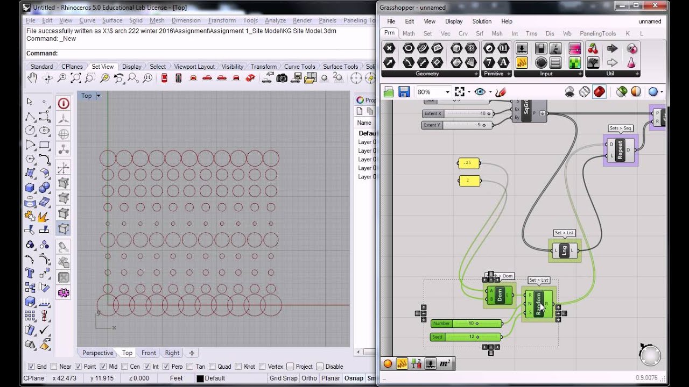Click the camera icon in Set View toolbar
The width and height of the screenshot is (689, 387).
(x=282, y=78)
